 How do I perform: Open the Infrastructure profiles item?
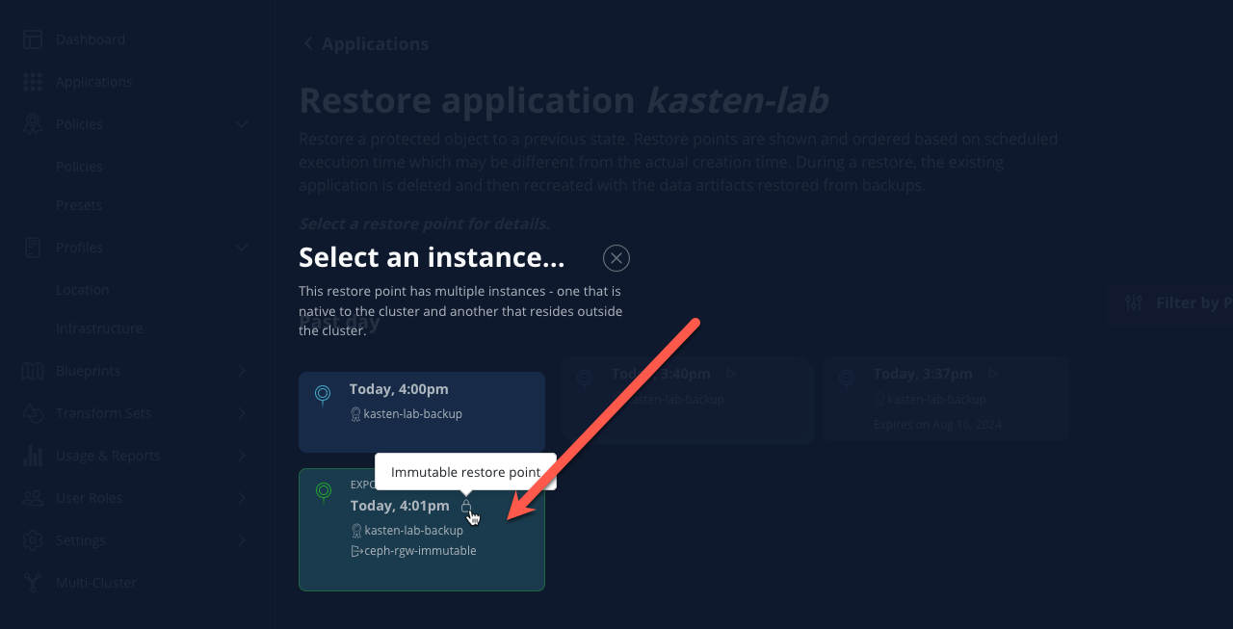[x=99, y=328]
